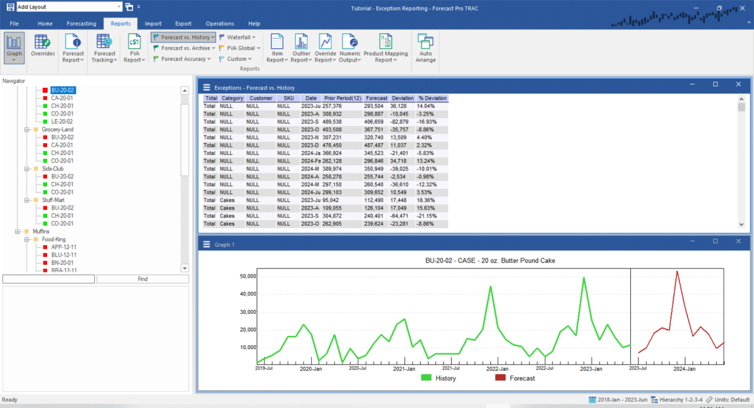Click the 2023-Jun date range status text
The width and height of the screenshot is (754, 408).
tap(622, 400)
